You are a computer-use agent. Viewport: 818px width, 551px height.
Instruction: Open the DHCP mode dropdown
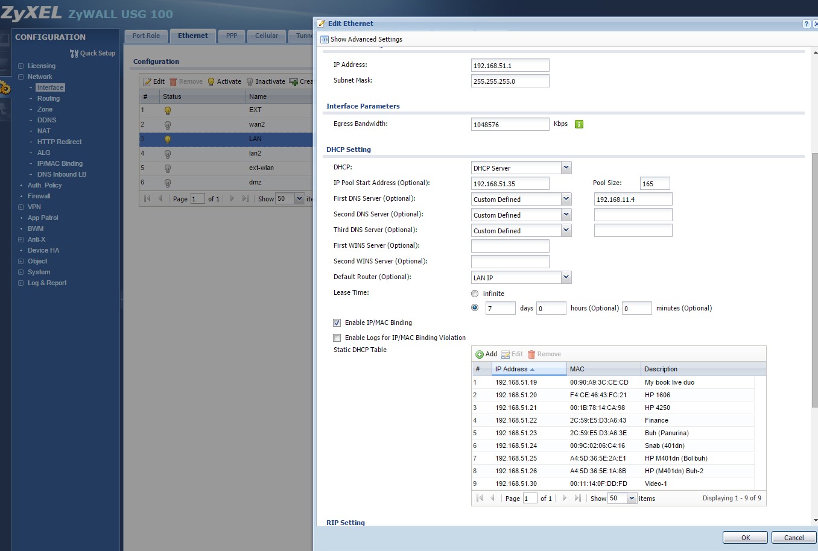[566, 168]
